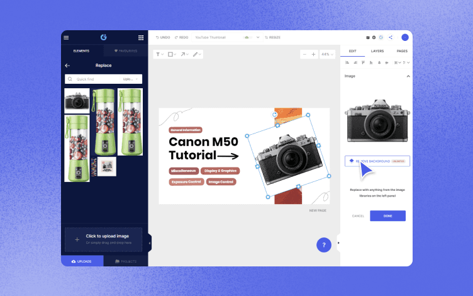This screenshot has width=473, height=296.
Task: Select the large green blender thumbnail at the left
Action: point(77,148)
